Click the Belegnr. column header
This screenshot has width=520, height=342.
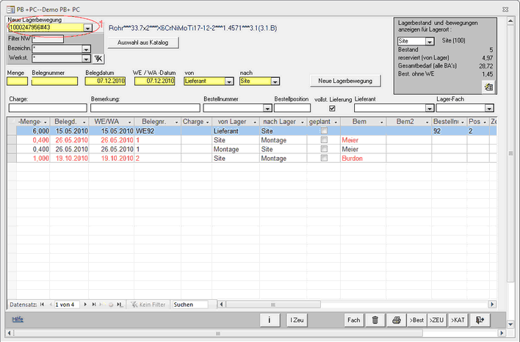click(159, 121)
